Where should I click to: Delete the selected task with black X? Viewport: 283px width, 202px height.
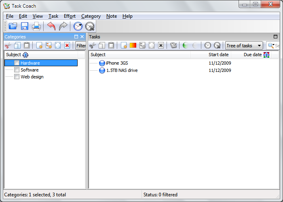click(x=161, y=45)
